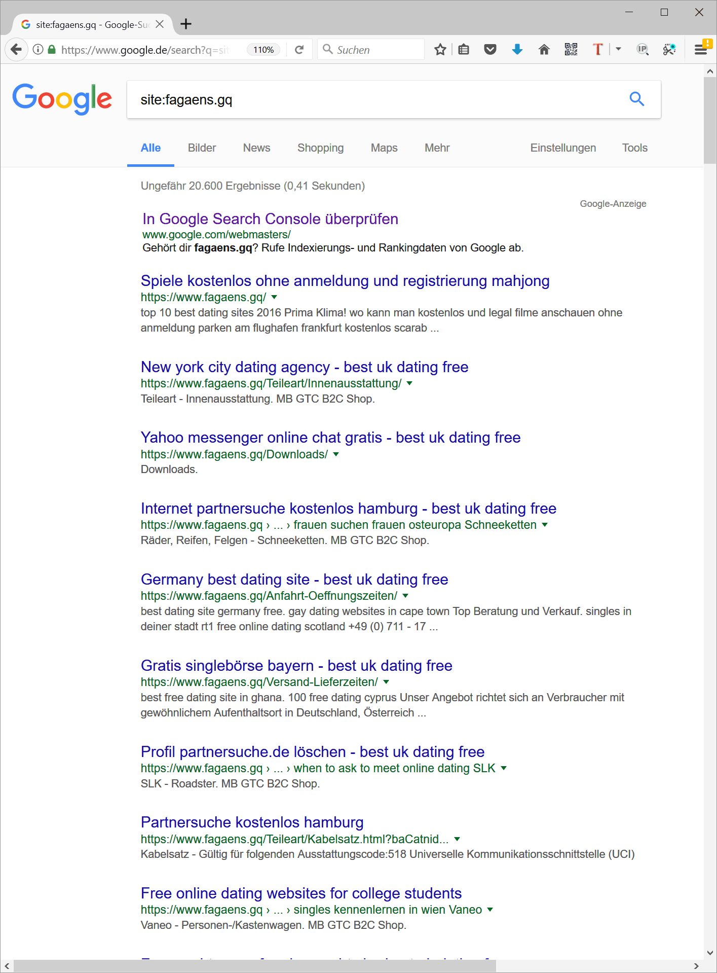Click the scroll down arrow
This screenshot has width=717, height=973.
pos(710,952)
